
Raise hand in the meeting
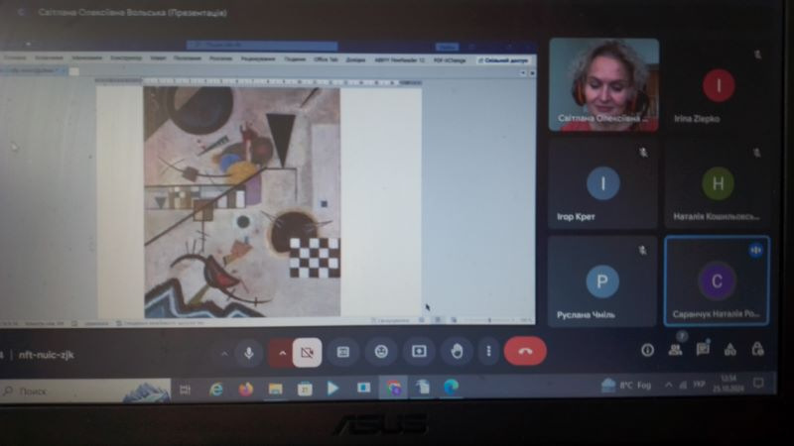(457, 351)
